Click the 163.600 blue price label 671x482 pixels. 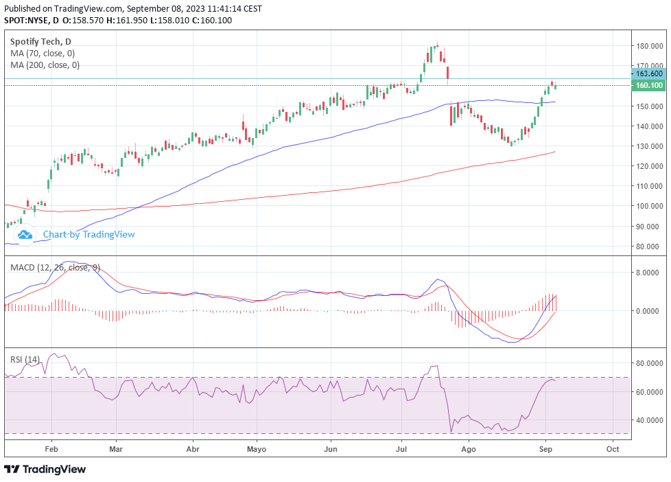point(649,73)
